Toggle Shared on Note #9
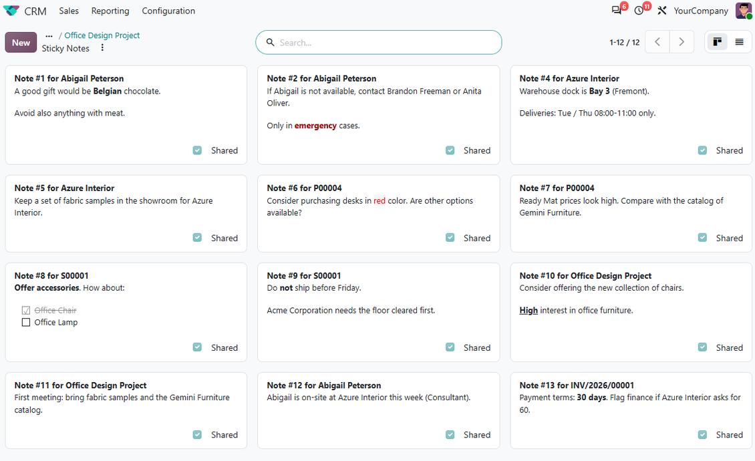 point(450,347)
